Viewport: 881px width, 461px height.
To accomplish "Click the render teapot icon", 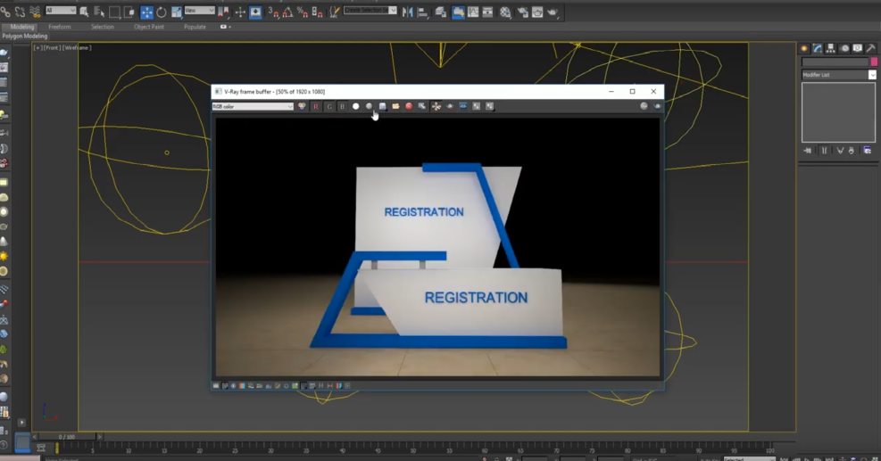I will [553, 12].
